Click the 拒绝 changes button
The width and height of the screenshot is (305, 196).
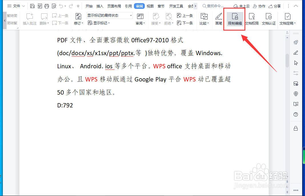[169, 19]
